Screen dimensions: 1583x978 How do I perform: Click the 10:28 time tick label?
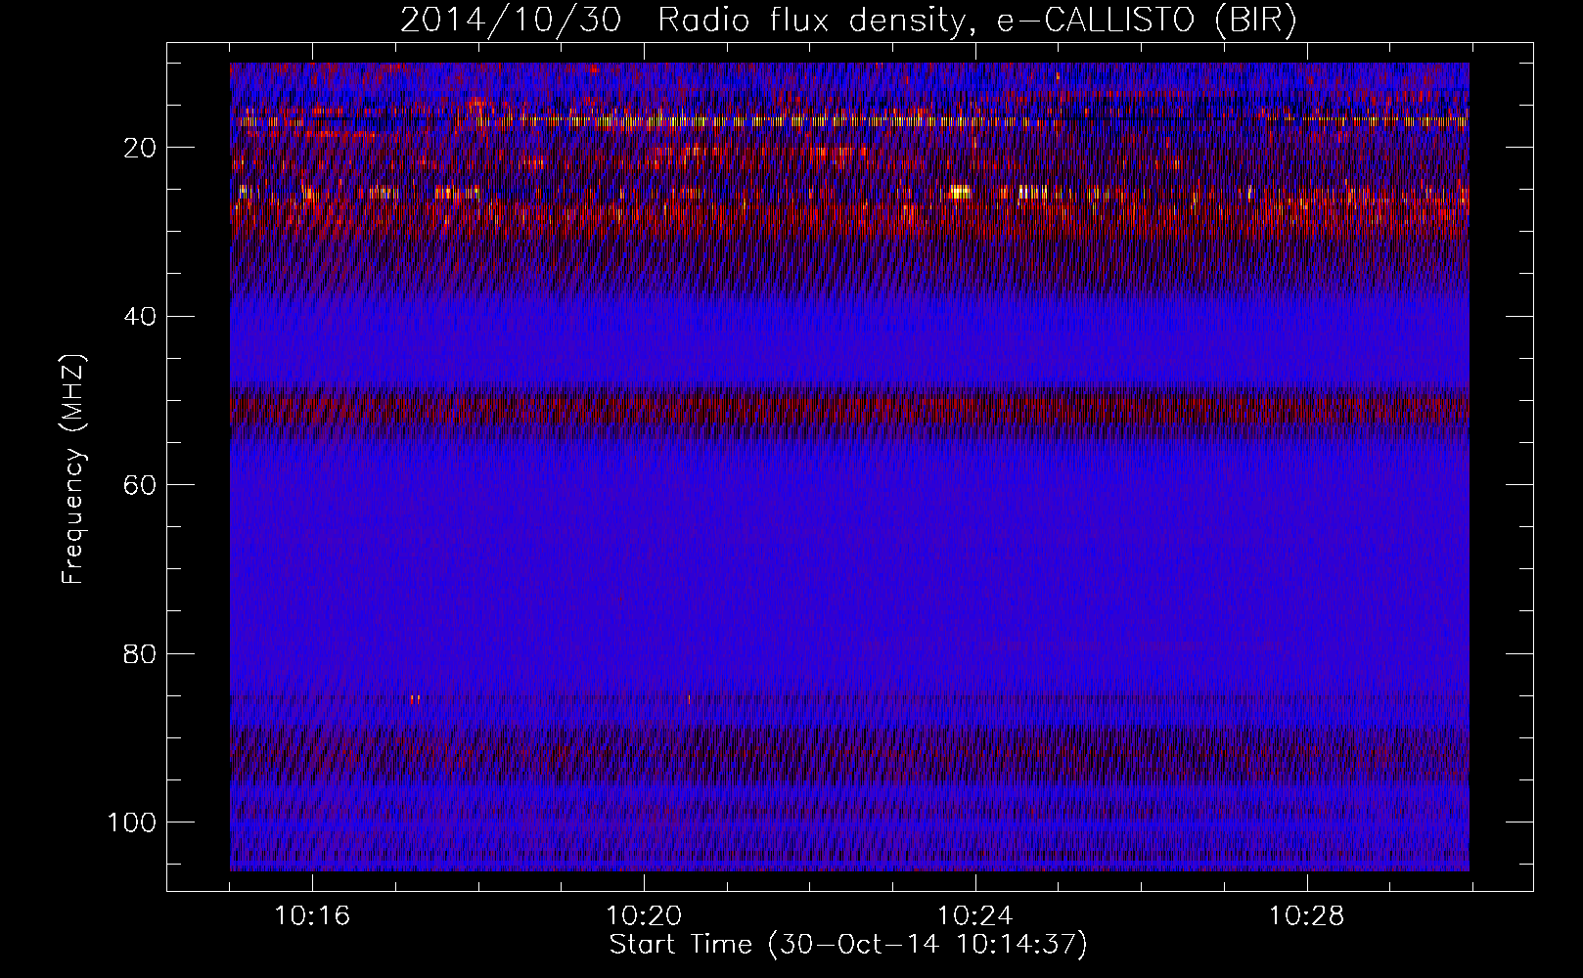pos(1307,916)
